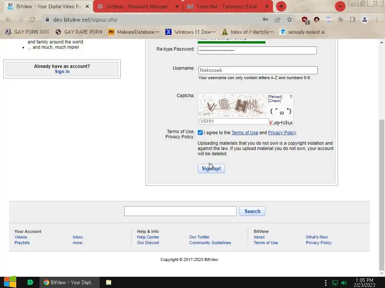Viewport: 385px width, 288px height.
Task: Click the captcha Check link
Action: (274, 100)
